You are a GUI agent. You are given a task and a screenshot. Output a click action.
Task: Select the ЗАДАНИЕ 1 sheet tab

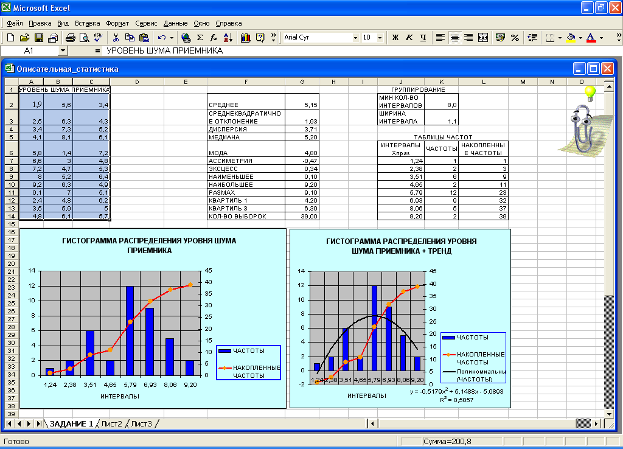point(71,423)
